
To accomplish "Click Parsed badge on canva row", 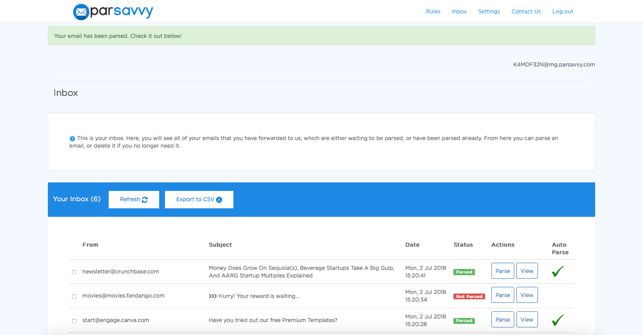I will point(464,321).
